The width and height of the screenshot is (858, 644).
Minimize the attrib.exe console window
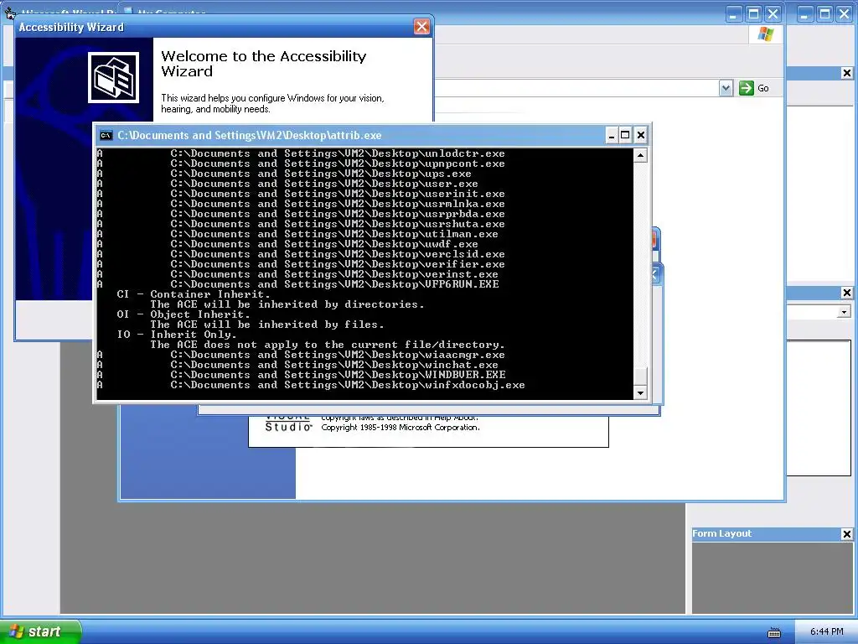[611, 135]
